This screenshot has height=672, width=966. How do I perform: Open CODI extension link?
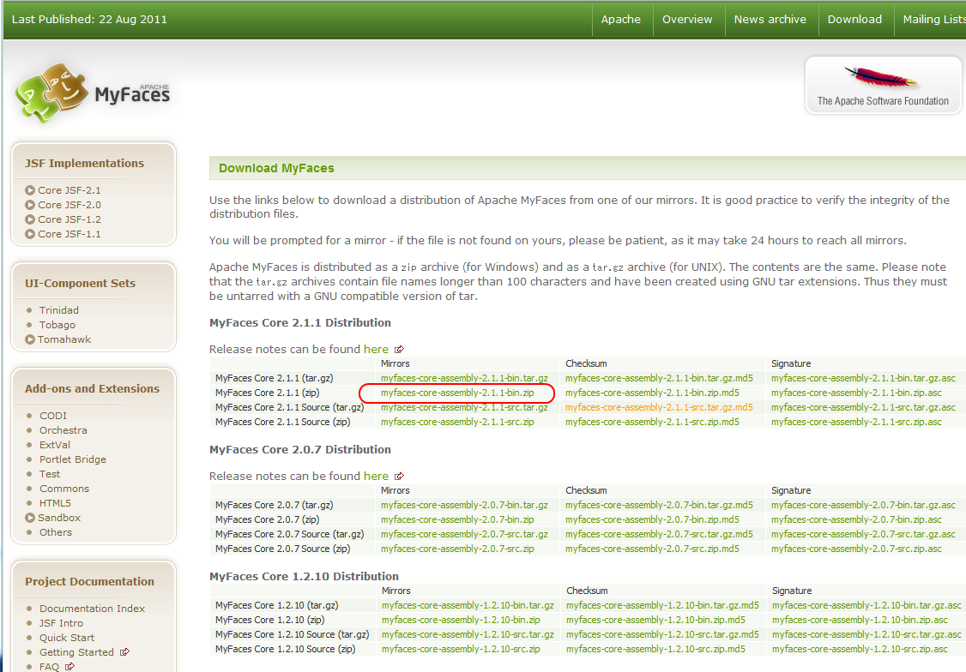point(53,416)
